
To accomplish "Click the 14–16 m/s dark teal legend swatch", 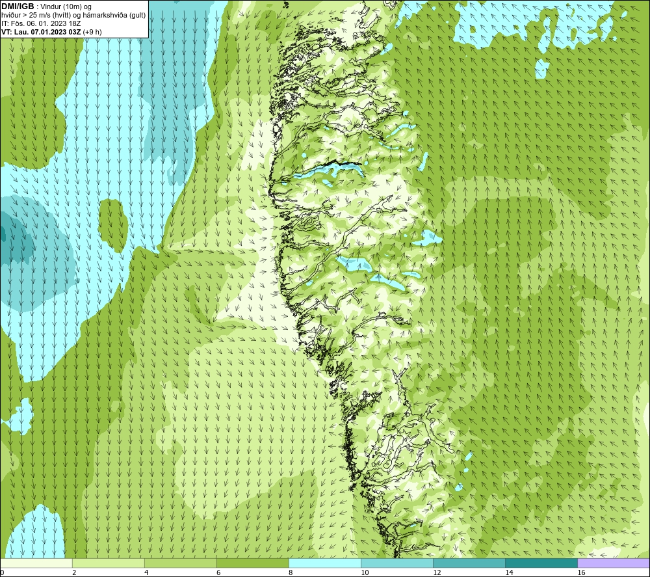I will coord(541,563).
